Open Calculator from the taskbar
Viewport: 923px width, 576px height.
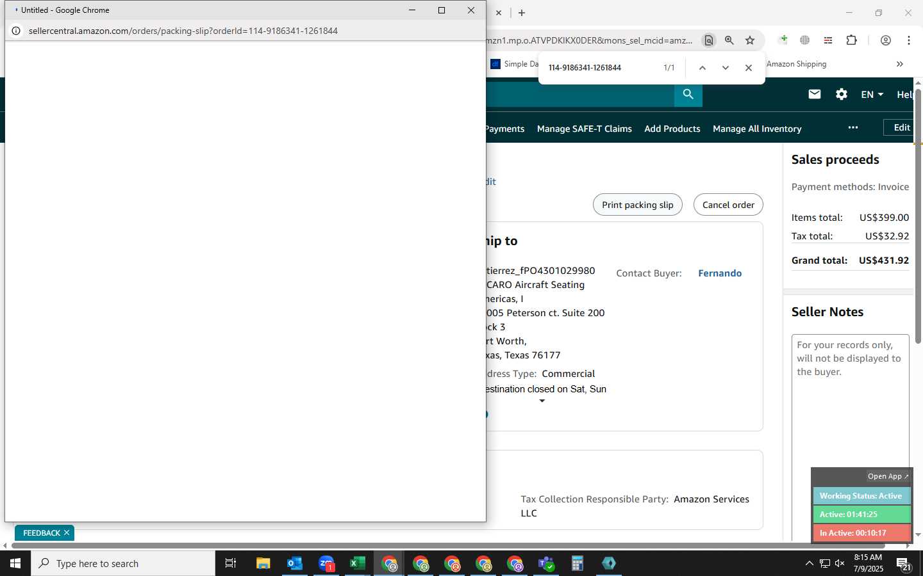point(578,563)
